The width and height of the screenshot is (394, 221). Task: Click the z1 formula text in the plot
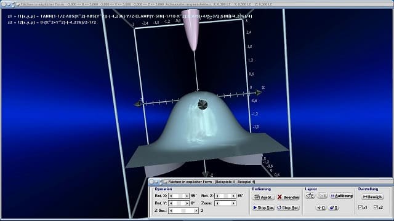[x=130, y=17]
